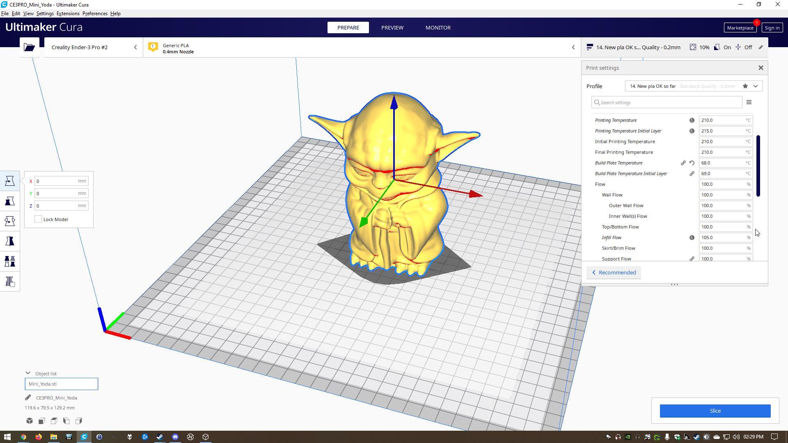The height and width of the screenshot is (443, 788).
Task: Click the print settings panel scrollbar
Action: click(x=758, y=166)
